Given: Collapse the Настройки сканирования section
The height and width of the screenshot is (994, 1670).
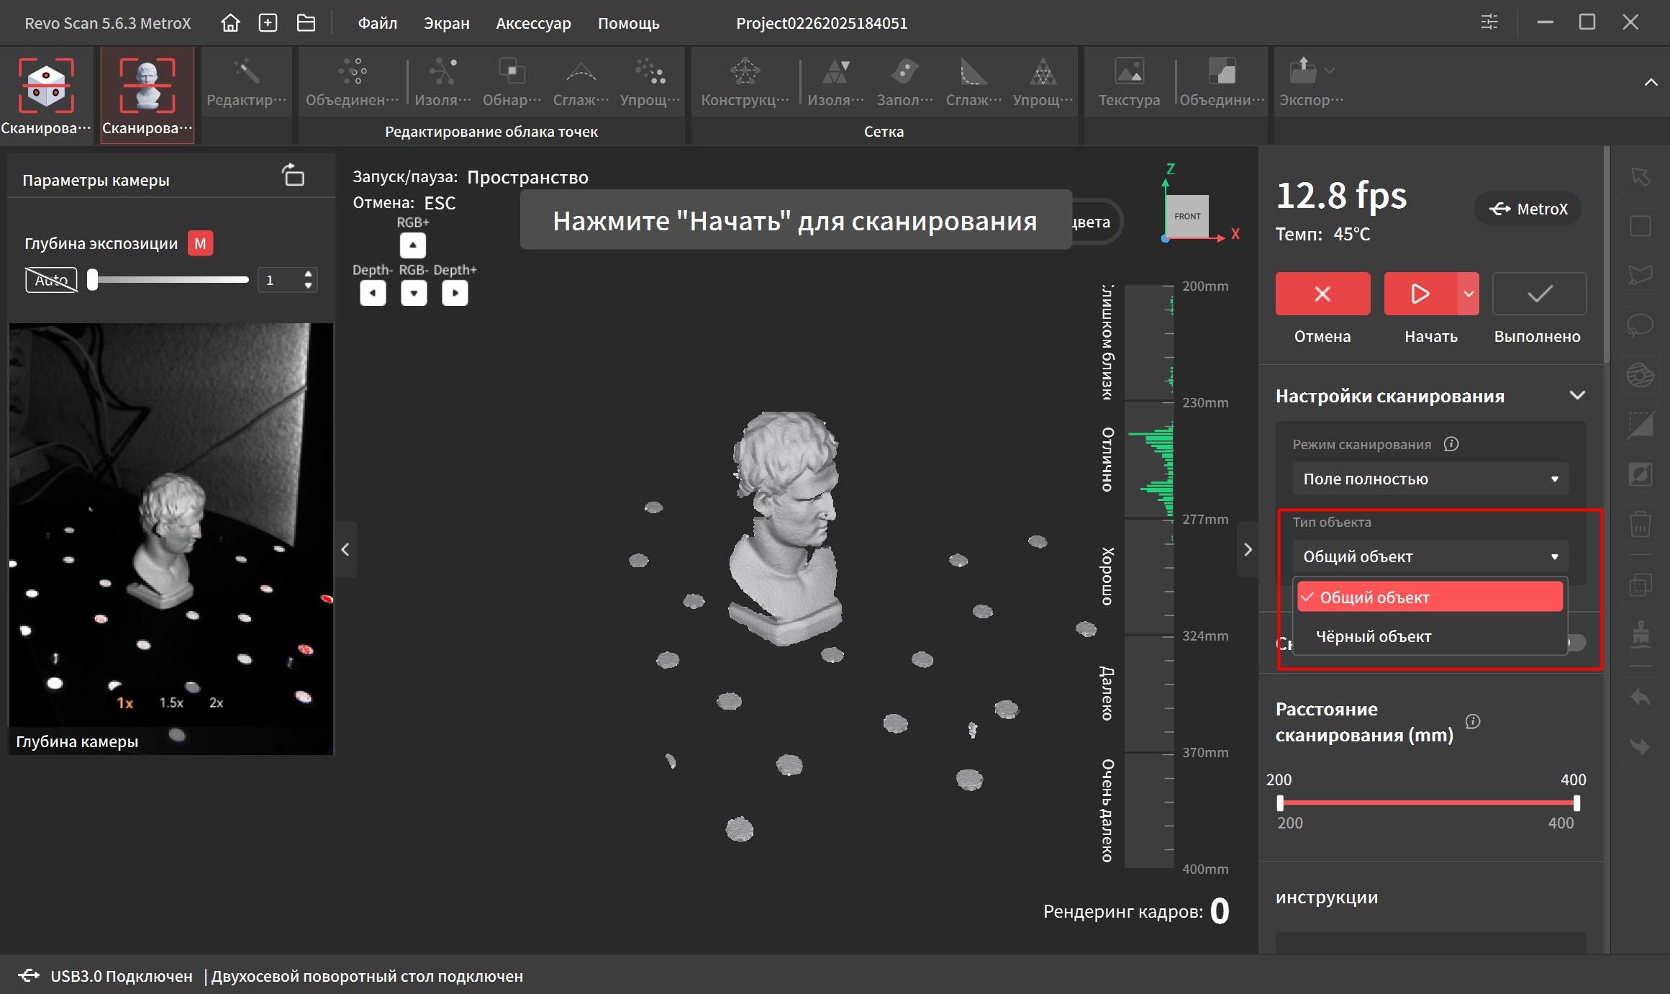Looking at the screenshot, I should [x=1577, y=395].
